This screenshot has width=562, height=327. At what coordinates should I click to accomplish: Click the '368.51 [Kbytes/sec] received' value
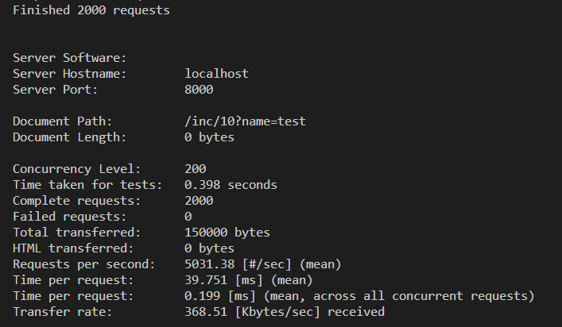(285, 312)
